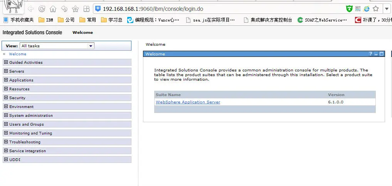Click the green shield T extension icon

tap(349, 9)
